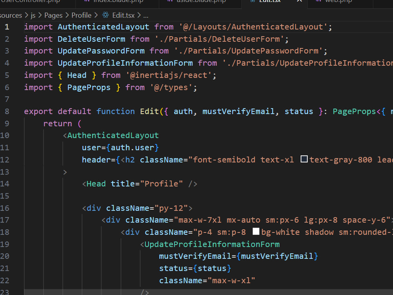Viewport: 393px width, 295px height.
Task: Open the Edit.tsx breadcrumb segment
Action: tap(123, 15)
